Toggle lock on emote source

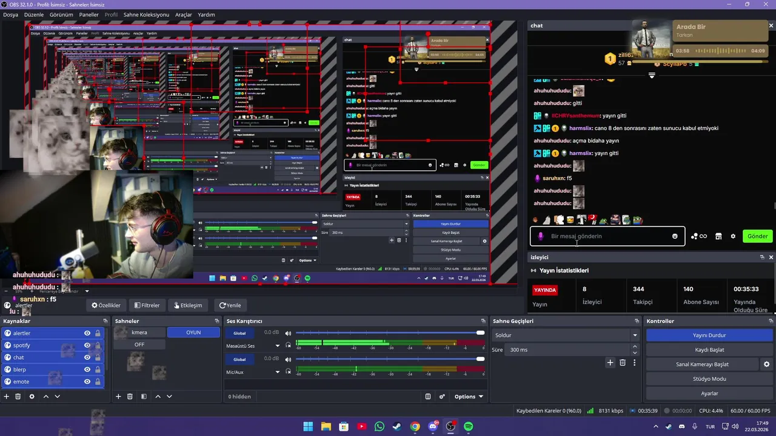(98, 381)
